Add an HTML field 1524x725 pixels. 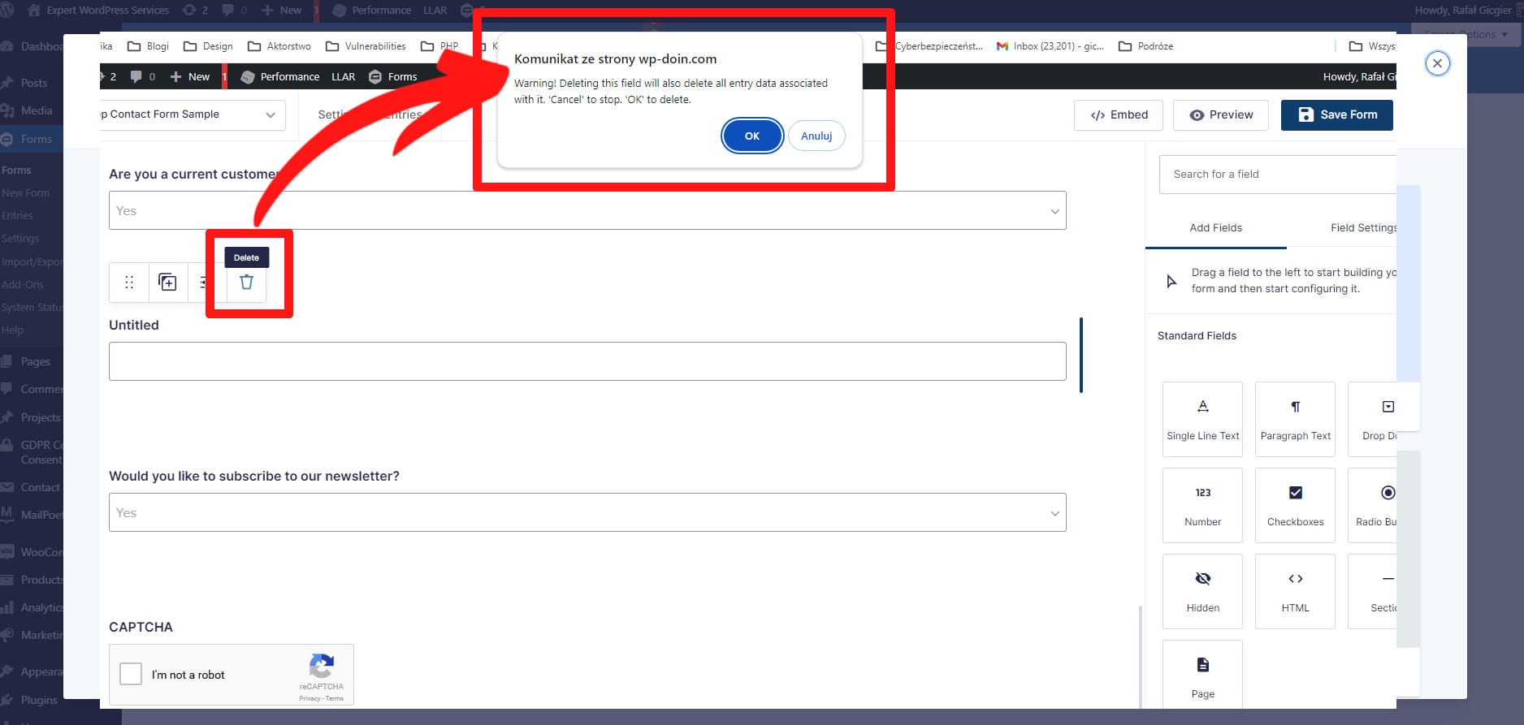coord(1295,593)
